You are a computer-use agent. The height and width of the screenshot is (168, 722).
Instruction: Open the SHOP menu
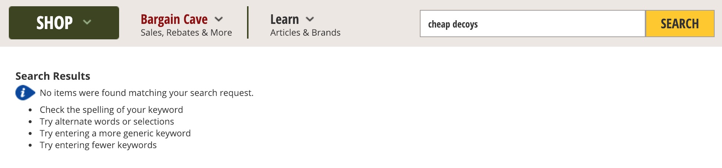[54, 23]
